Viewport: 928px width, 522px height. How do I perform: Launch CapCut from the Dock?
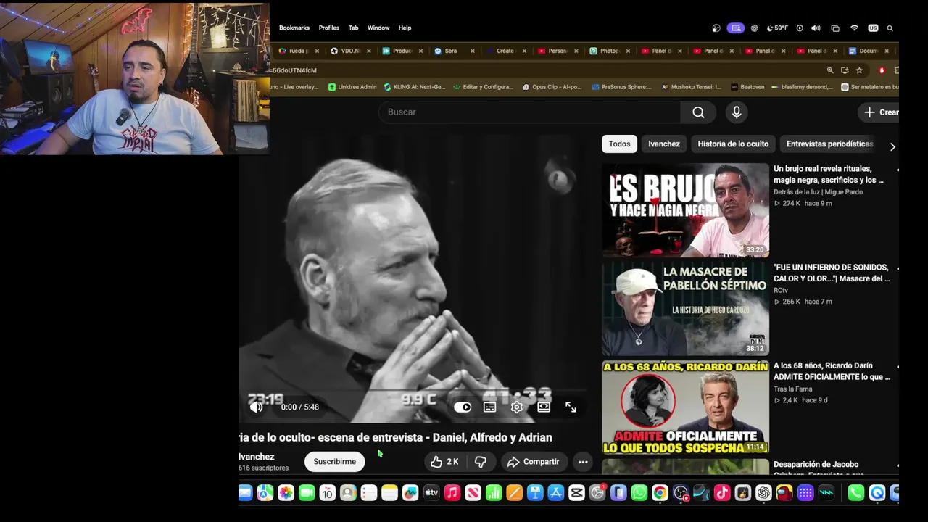tap(576, 493)
